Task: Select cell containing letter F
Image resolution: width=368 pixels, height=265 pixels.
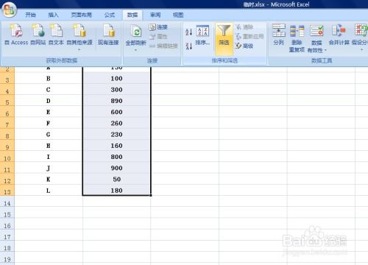Action: pyautogui.click(x=49, y=124)
